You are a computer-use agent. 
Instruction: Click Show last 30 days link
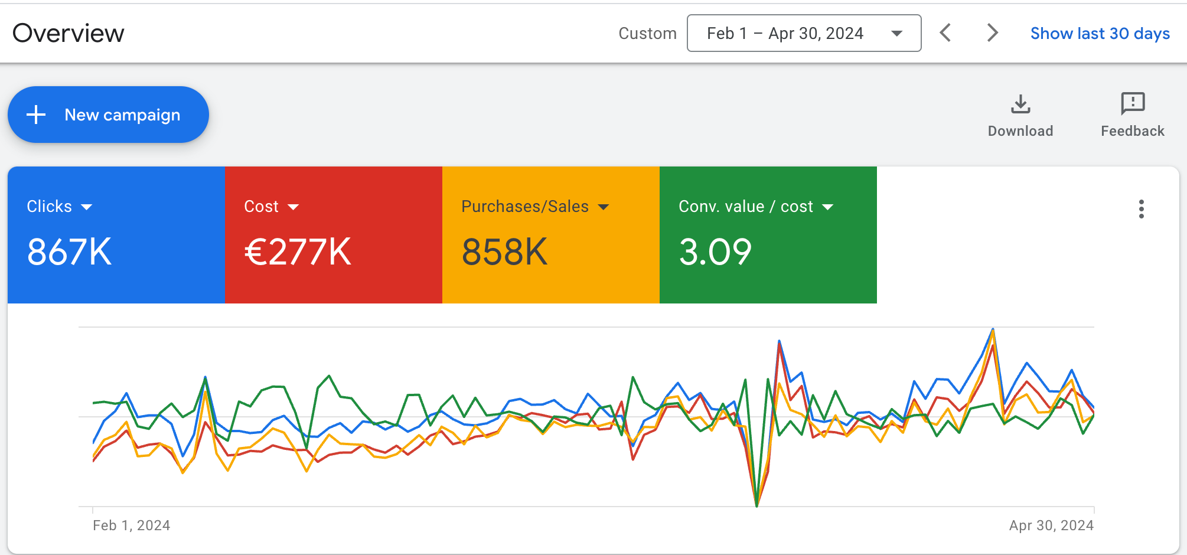pos(1100,34)
